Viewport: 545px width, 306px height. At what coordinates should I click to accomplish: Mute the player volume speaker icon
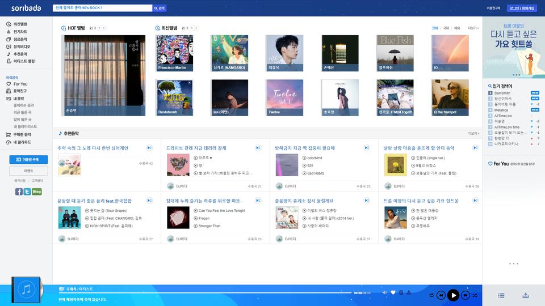point(384,292)
